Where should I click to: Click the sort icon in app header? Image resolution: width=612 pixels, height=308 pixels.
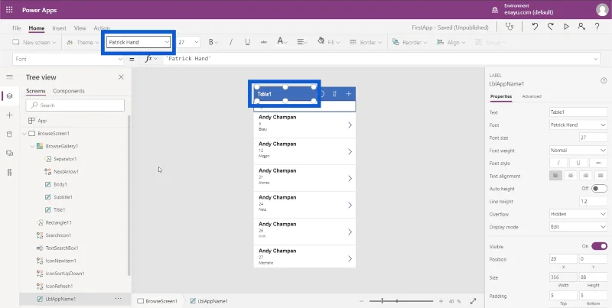[x=334, y=94]
